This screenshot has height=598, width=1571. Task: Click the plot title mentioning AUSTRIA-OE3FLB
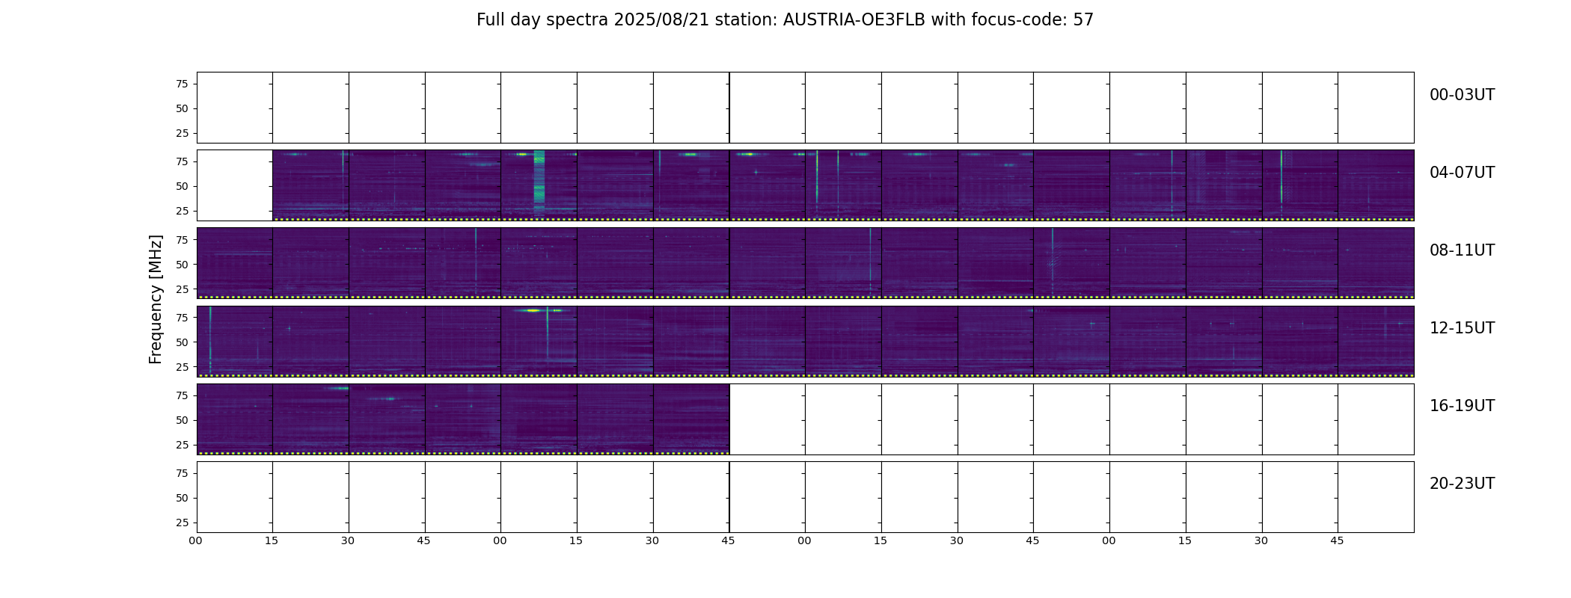(785, 20)
